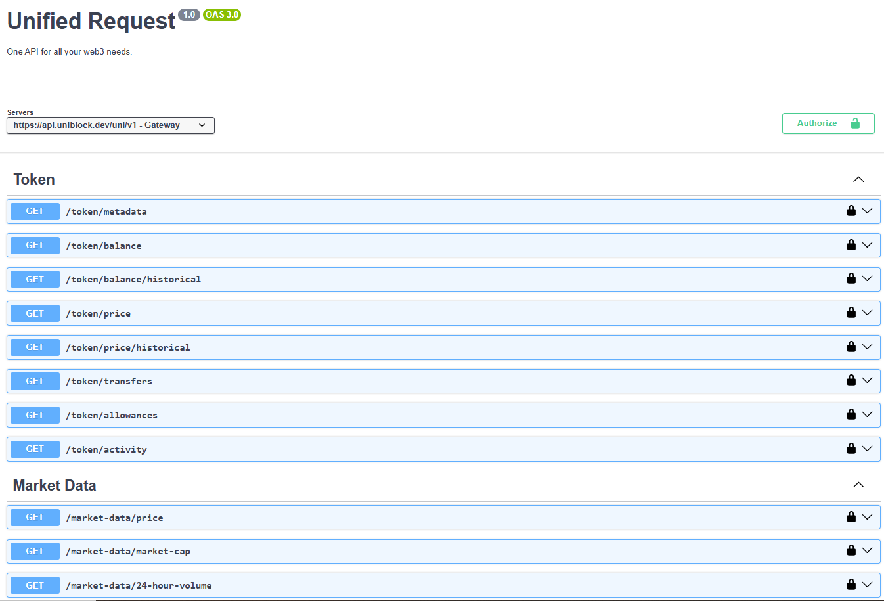
Task: Click GET badge for /token/transfers
Action: tap(35, 381)
